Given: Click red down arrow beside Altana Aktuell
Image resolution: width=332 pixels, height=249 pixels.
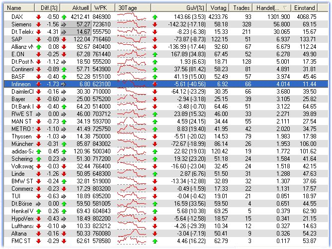Looking at the screenshot, I should [64, 234].
